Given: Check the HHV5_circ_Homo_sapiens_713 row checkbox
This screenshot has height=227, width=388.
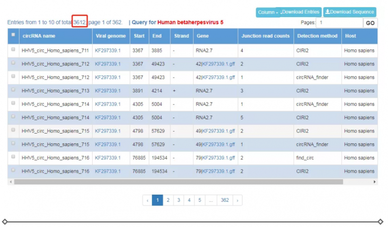Looking at the screenshot, I should pyautogui.click(x=13, y=90).
